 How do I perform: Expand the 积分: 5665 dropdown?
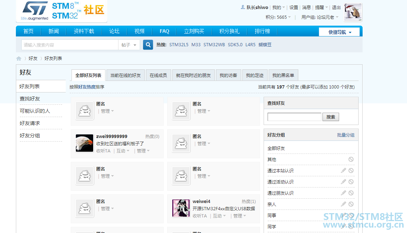(x=278, y=17)
